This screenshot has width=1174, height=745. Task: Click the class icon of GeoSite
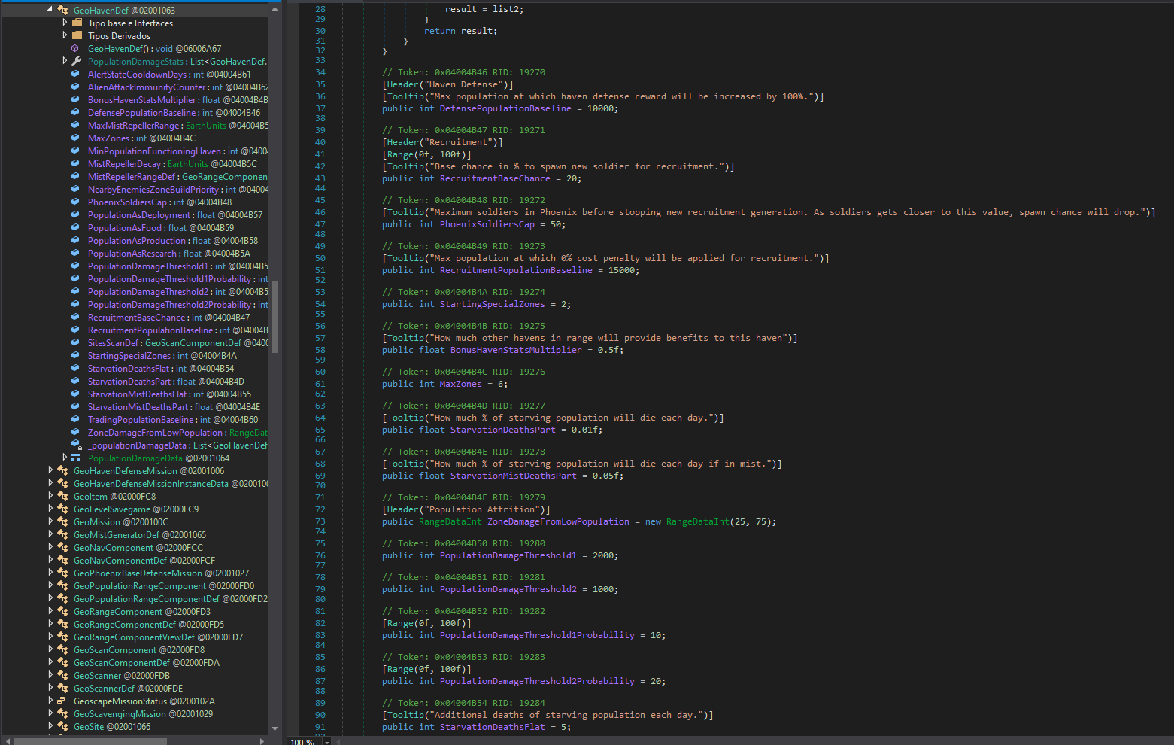click(x=62, y=726)
